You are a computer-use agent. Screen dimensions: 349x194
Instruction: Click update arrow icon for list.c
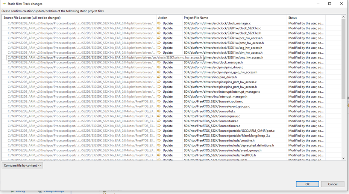click(x=159, y=111)
